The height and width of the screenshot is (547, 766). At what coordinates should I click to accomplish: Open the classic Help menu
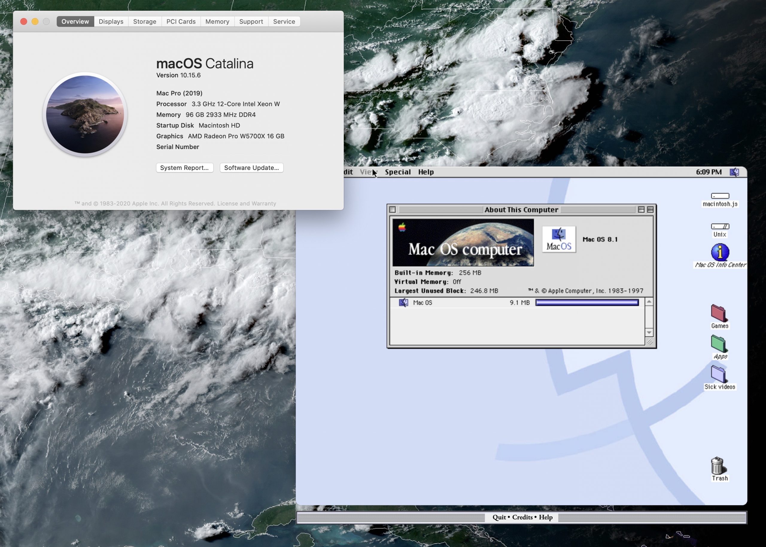(425, 172)
